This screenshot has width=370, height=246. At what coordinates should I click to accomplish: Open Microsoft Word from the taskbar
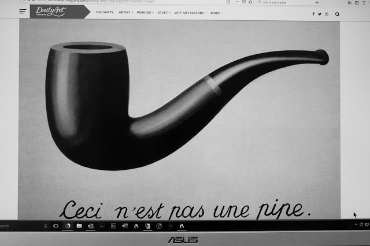point(125,226)
